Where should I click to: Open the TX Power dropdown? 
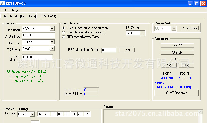(52, 49)
